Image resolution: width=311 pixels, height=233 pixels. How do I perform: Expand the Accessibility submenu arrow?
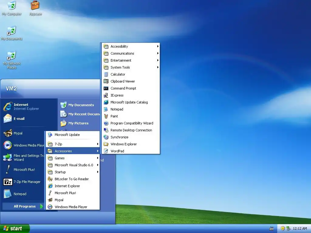tap(158, 46)
